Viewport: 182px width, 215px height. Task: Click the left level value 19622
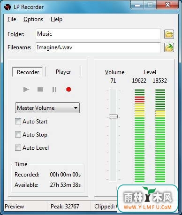(139, 81)
